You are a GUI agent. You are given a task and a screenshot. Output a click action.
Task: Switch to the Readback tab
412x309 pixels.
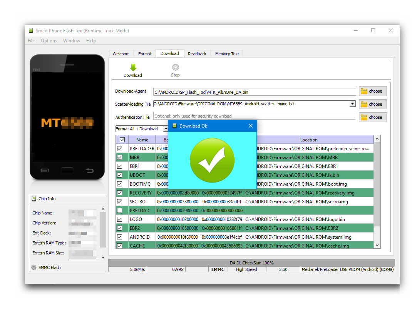(197, 53)
